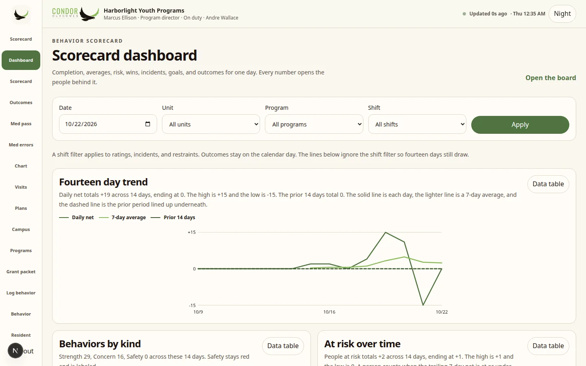Screen dimensions: 586x366
Task: Select Dashboard in the sidebar
Action: click(x=21, y=60)
